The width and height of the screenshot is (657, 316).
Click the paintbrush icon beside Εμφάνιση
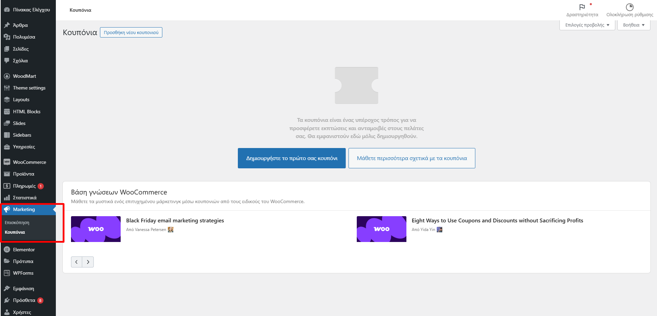pyautogui.click(x=7, y=288)
